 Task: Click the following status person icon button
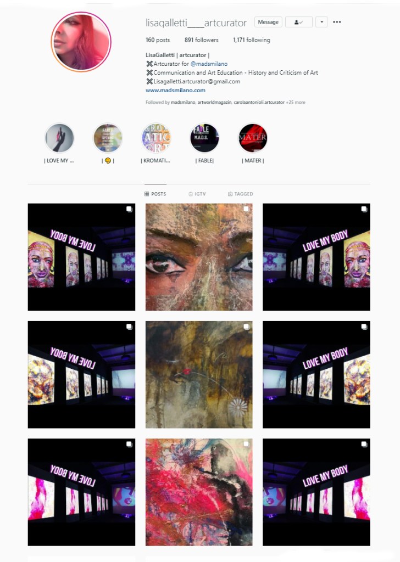point(299,22)
